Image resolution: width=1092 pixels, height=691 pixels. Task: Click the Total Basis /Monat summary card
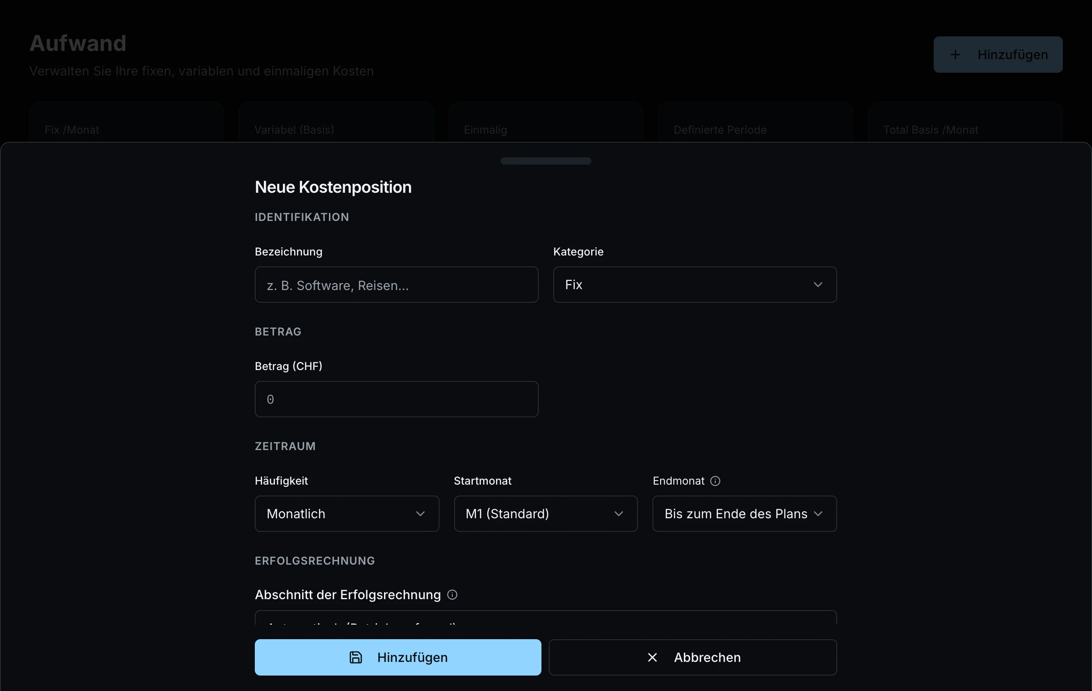click(x=965, y=123)
